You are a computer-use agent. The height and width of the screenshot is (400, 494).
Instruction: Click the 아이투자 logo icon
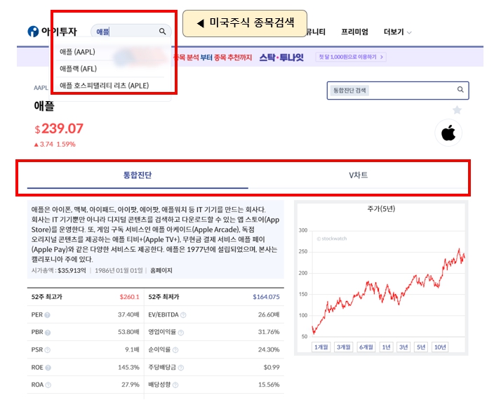pyautogui.click(x=33, y=31)
